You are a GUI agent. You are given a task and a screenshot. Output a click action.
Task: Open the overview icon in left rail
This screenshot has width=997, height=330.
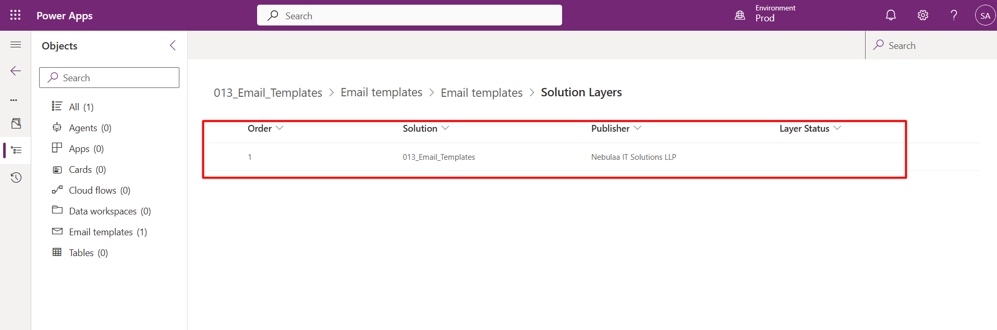coord(16,123)
